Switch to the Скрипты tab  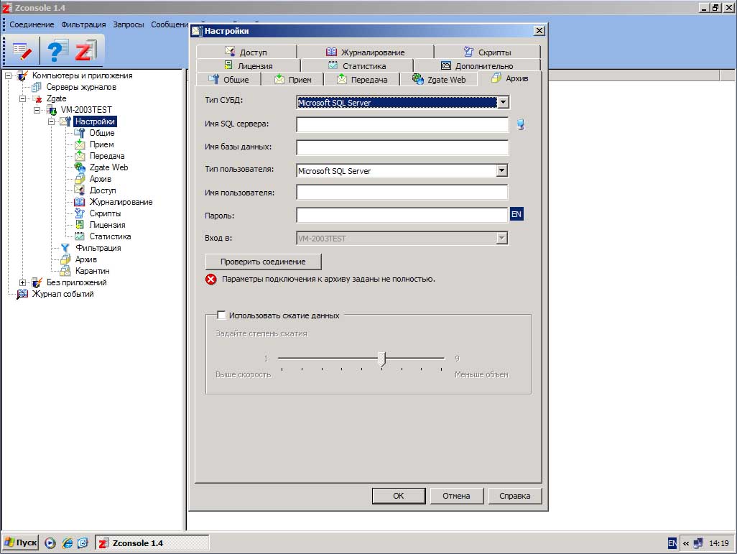pyautogui.click(x=487, y=52)
